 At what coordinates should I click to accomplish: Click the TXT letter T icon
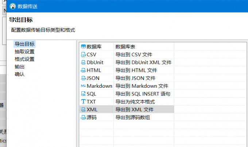pos(83,102)
